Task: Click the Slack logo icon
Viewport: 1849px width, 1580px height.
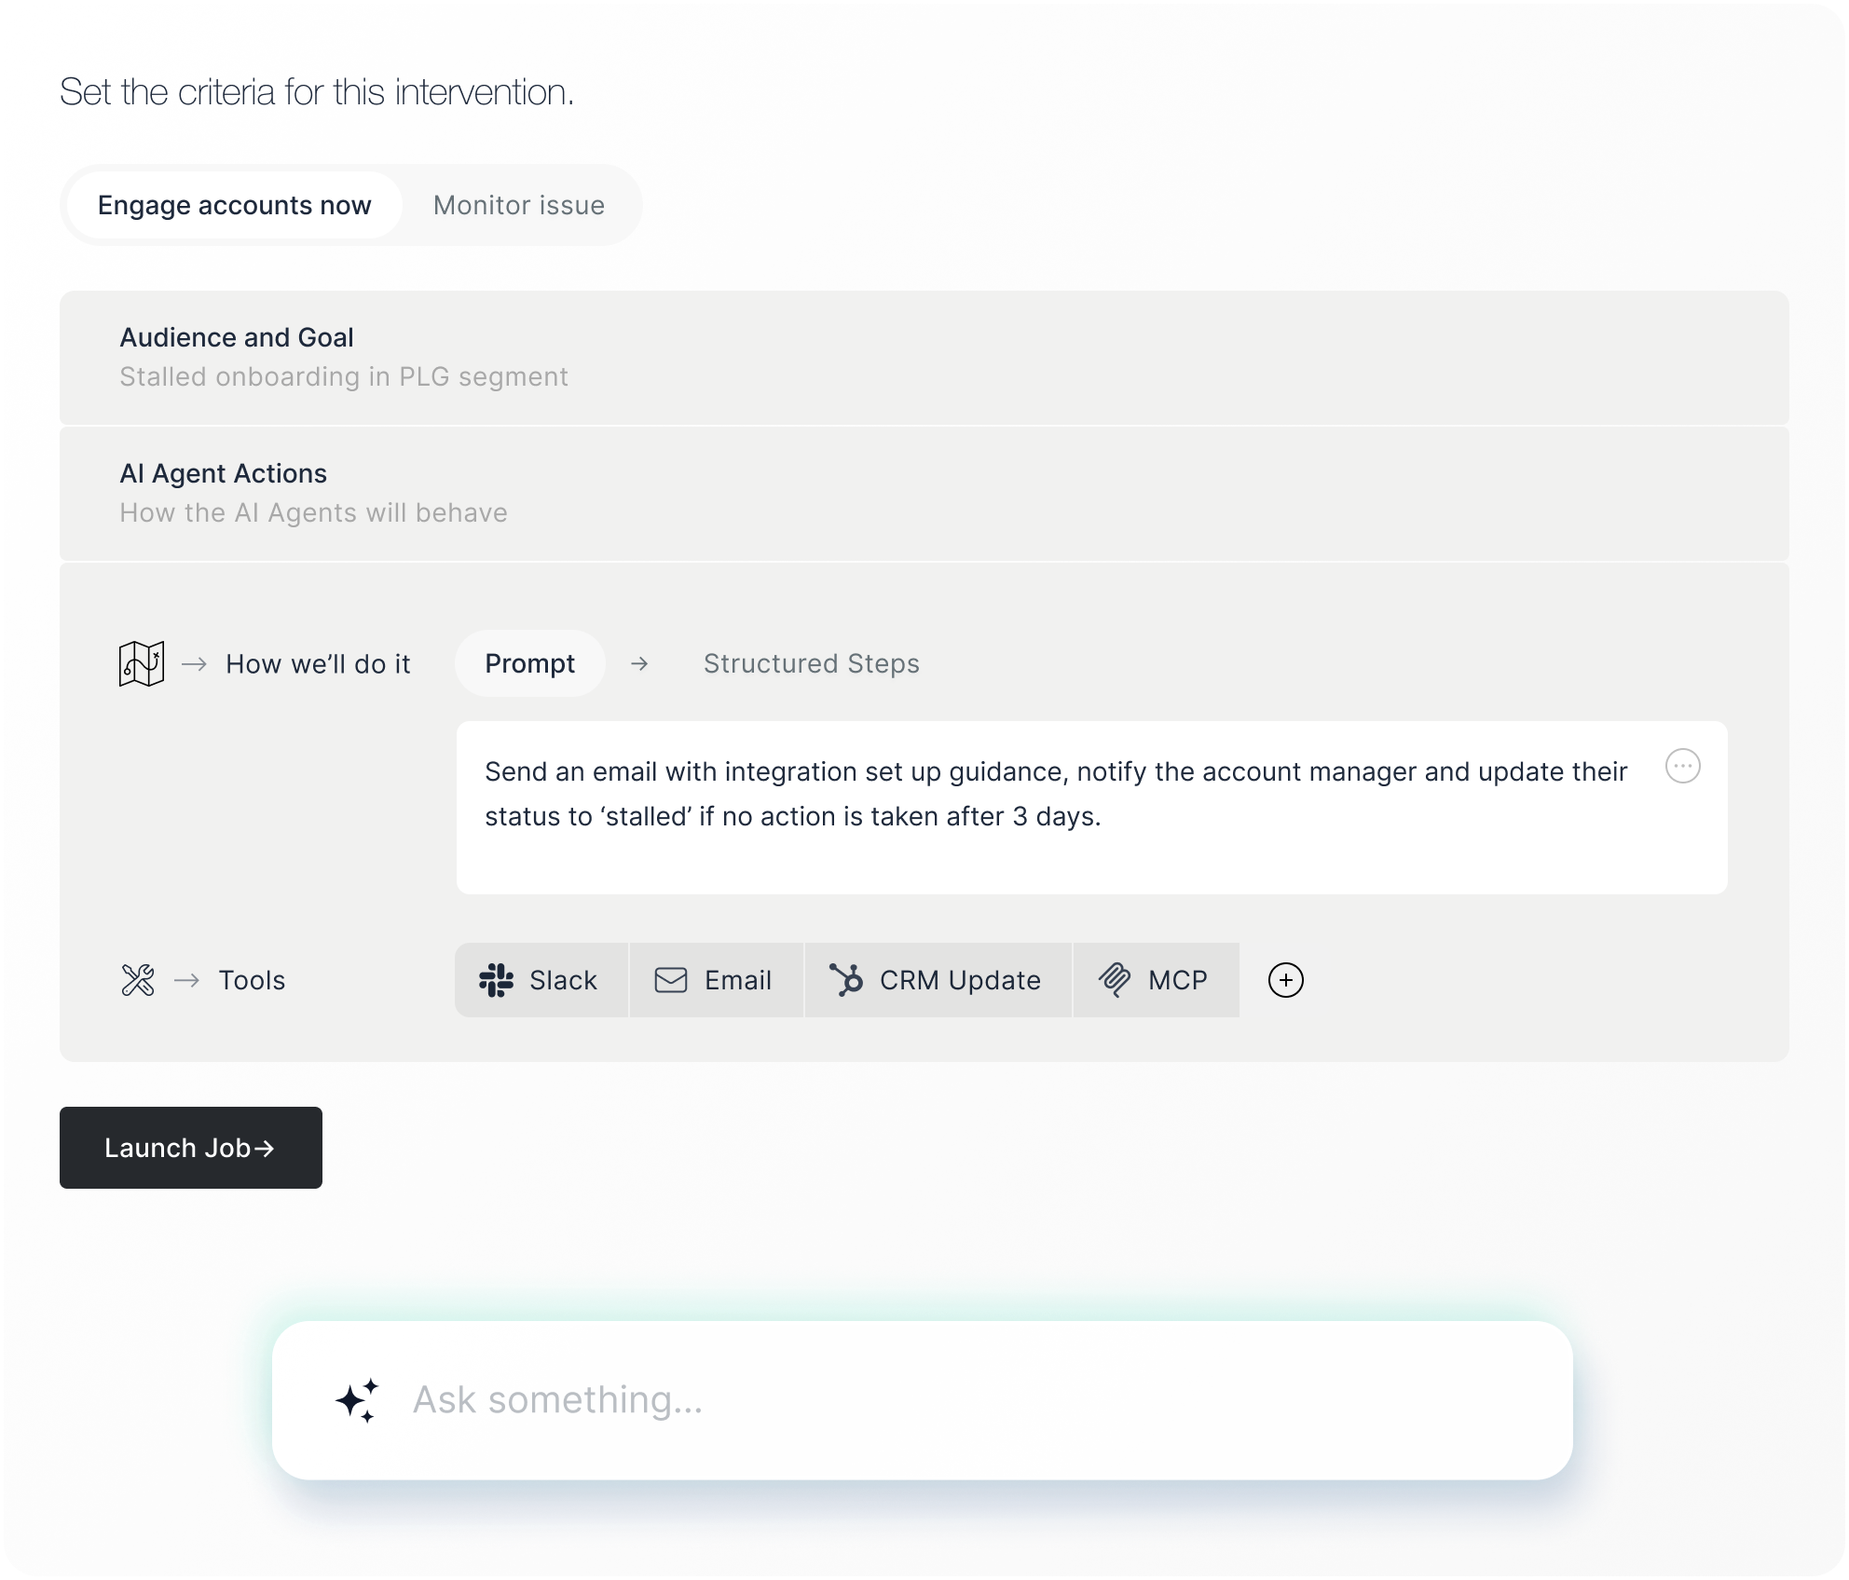Action: click(496, 980)
